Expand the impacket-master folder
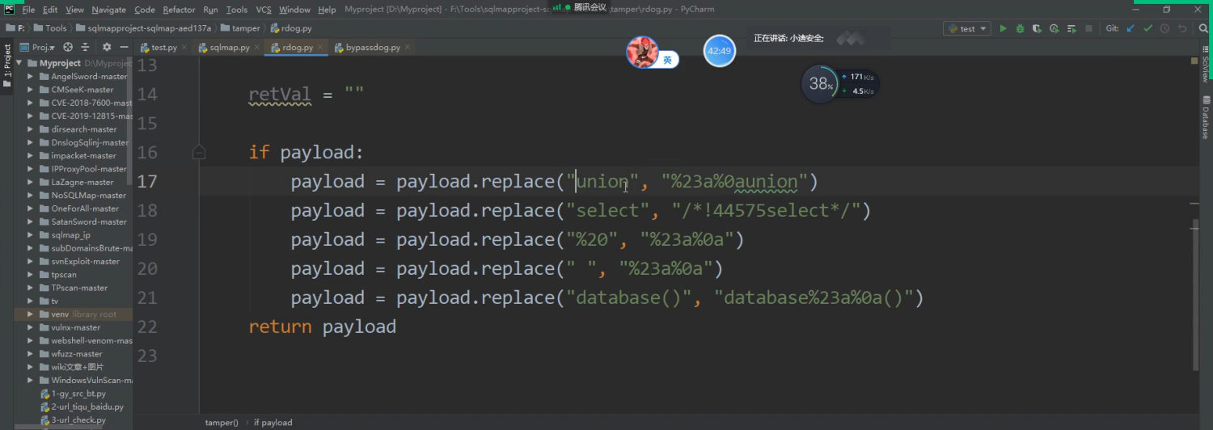Viewport: 1213px width, 430px height. [30, 156]
